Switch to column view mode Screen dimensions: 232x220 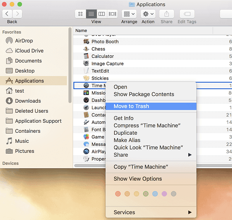(102, 14)
